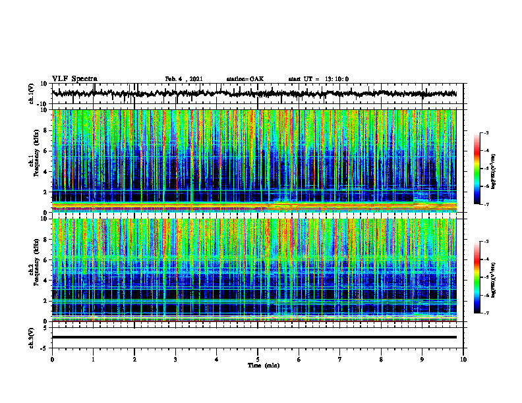This screenshot has height=403, width=522.
Task: Click the ch.1 colorbar unit label
Action: coord(494,172)
